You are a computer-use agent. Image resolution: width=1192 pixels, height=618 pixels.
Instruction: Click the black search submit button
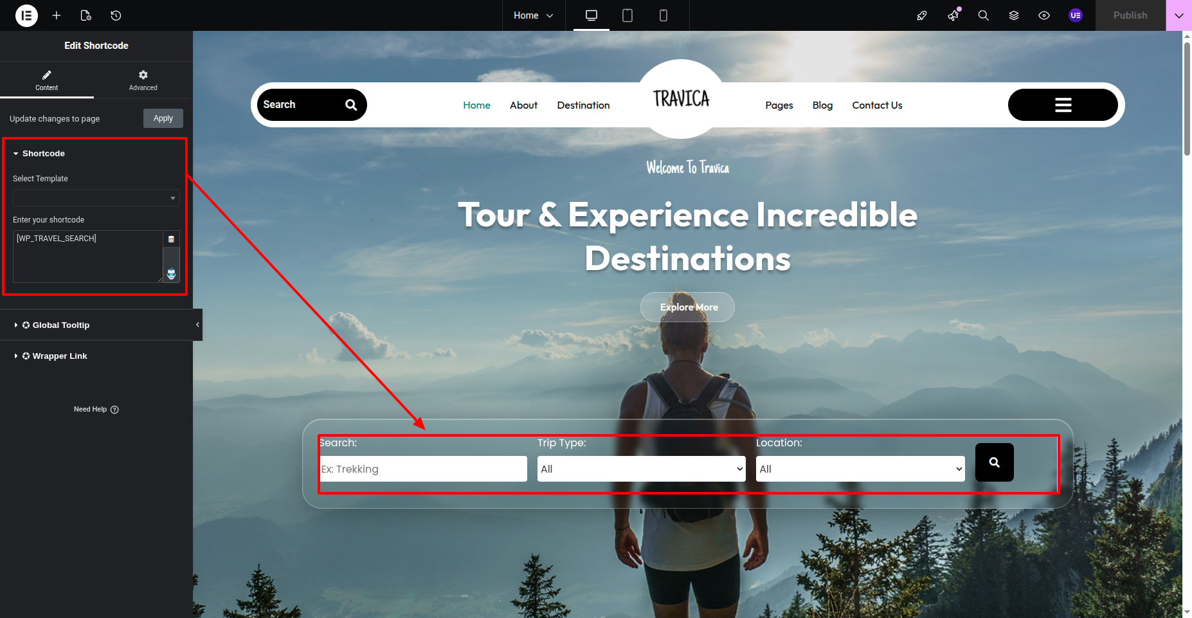tap(994, 462)
